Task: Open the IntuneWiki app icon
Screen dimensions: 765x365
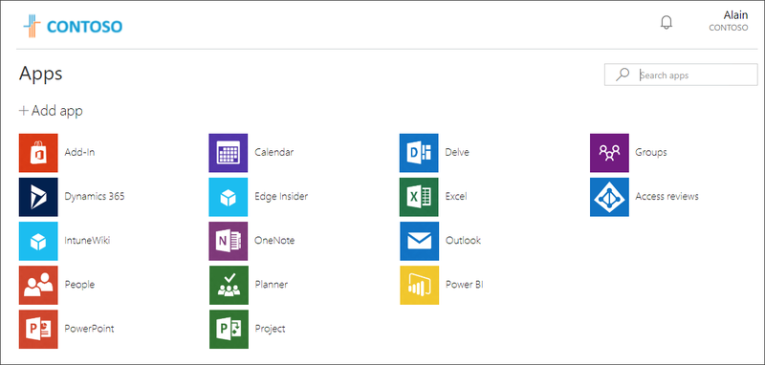Action: coord(38,241)
